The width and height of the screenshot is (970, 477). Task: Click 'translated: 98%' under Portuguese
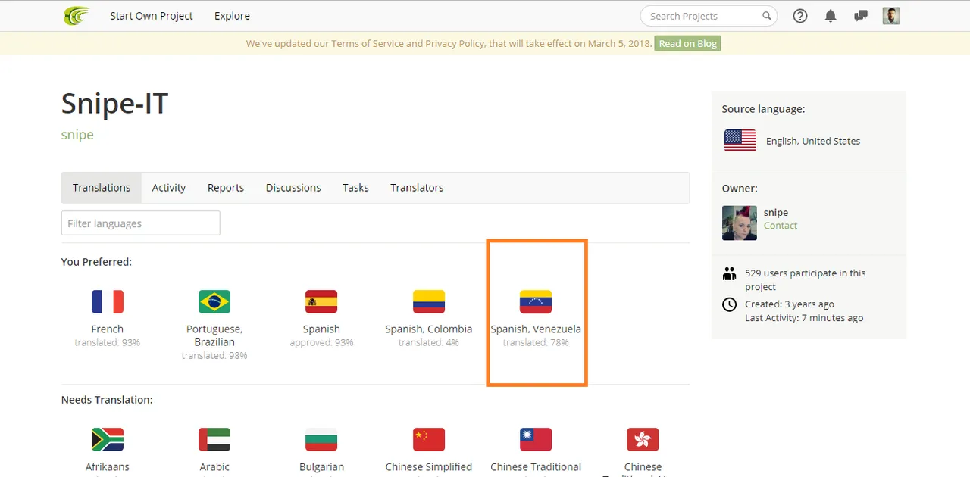[x=214, y=356]
